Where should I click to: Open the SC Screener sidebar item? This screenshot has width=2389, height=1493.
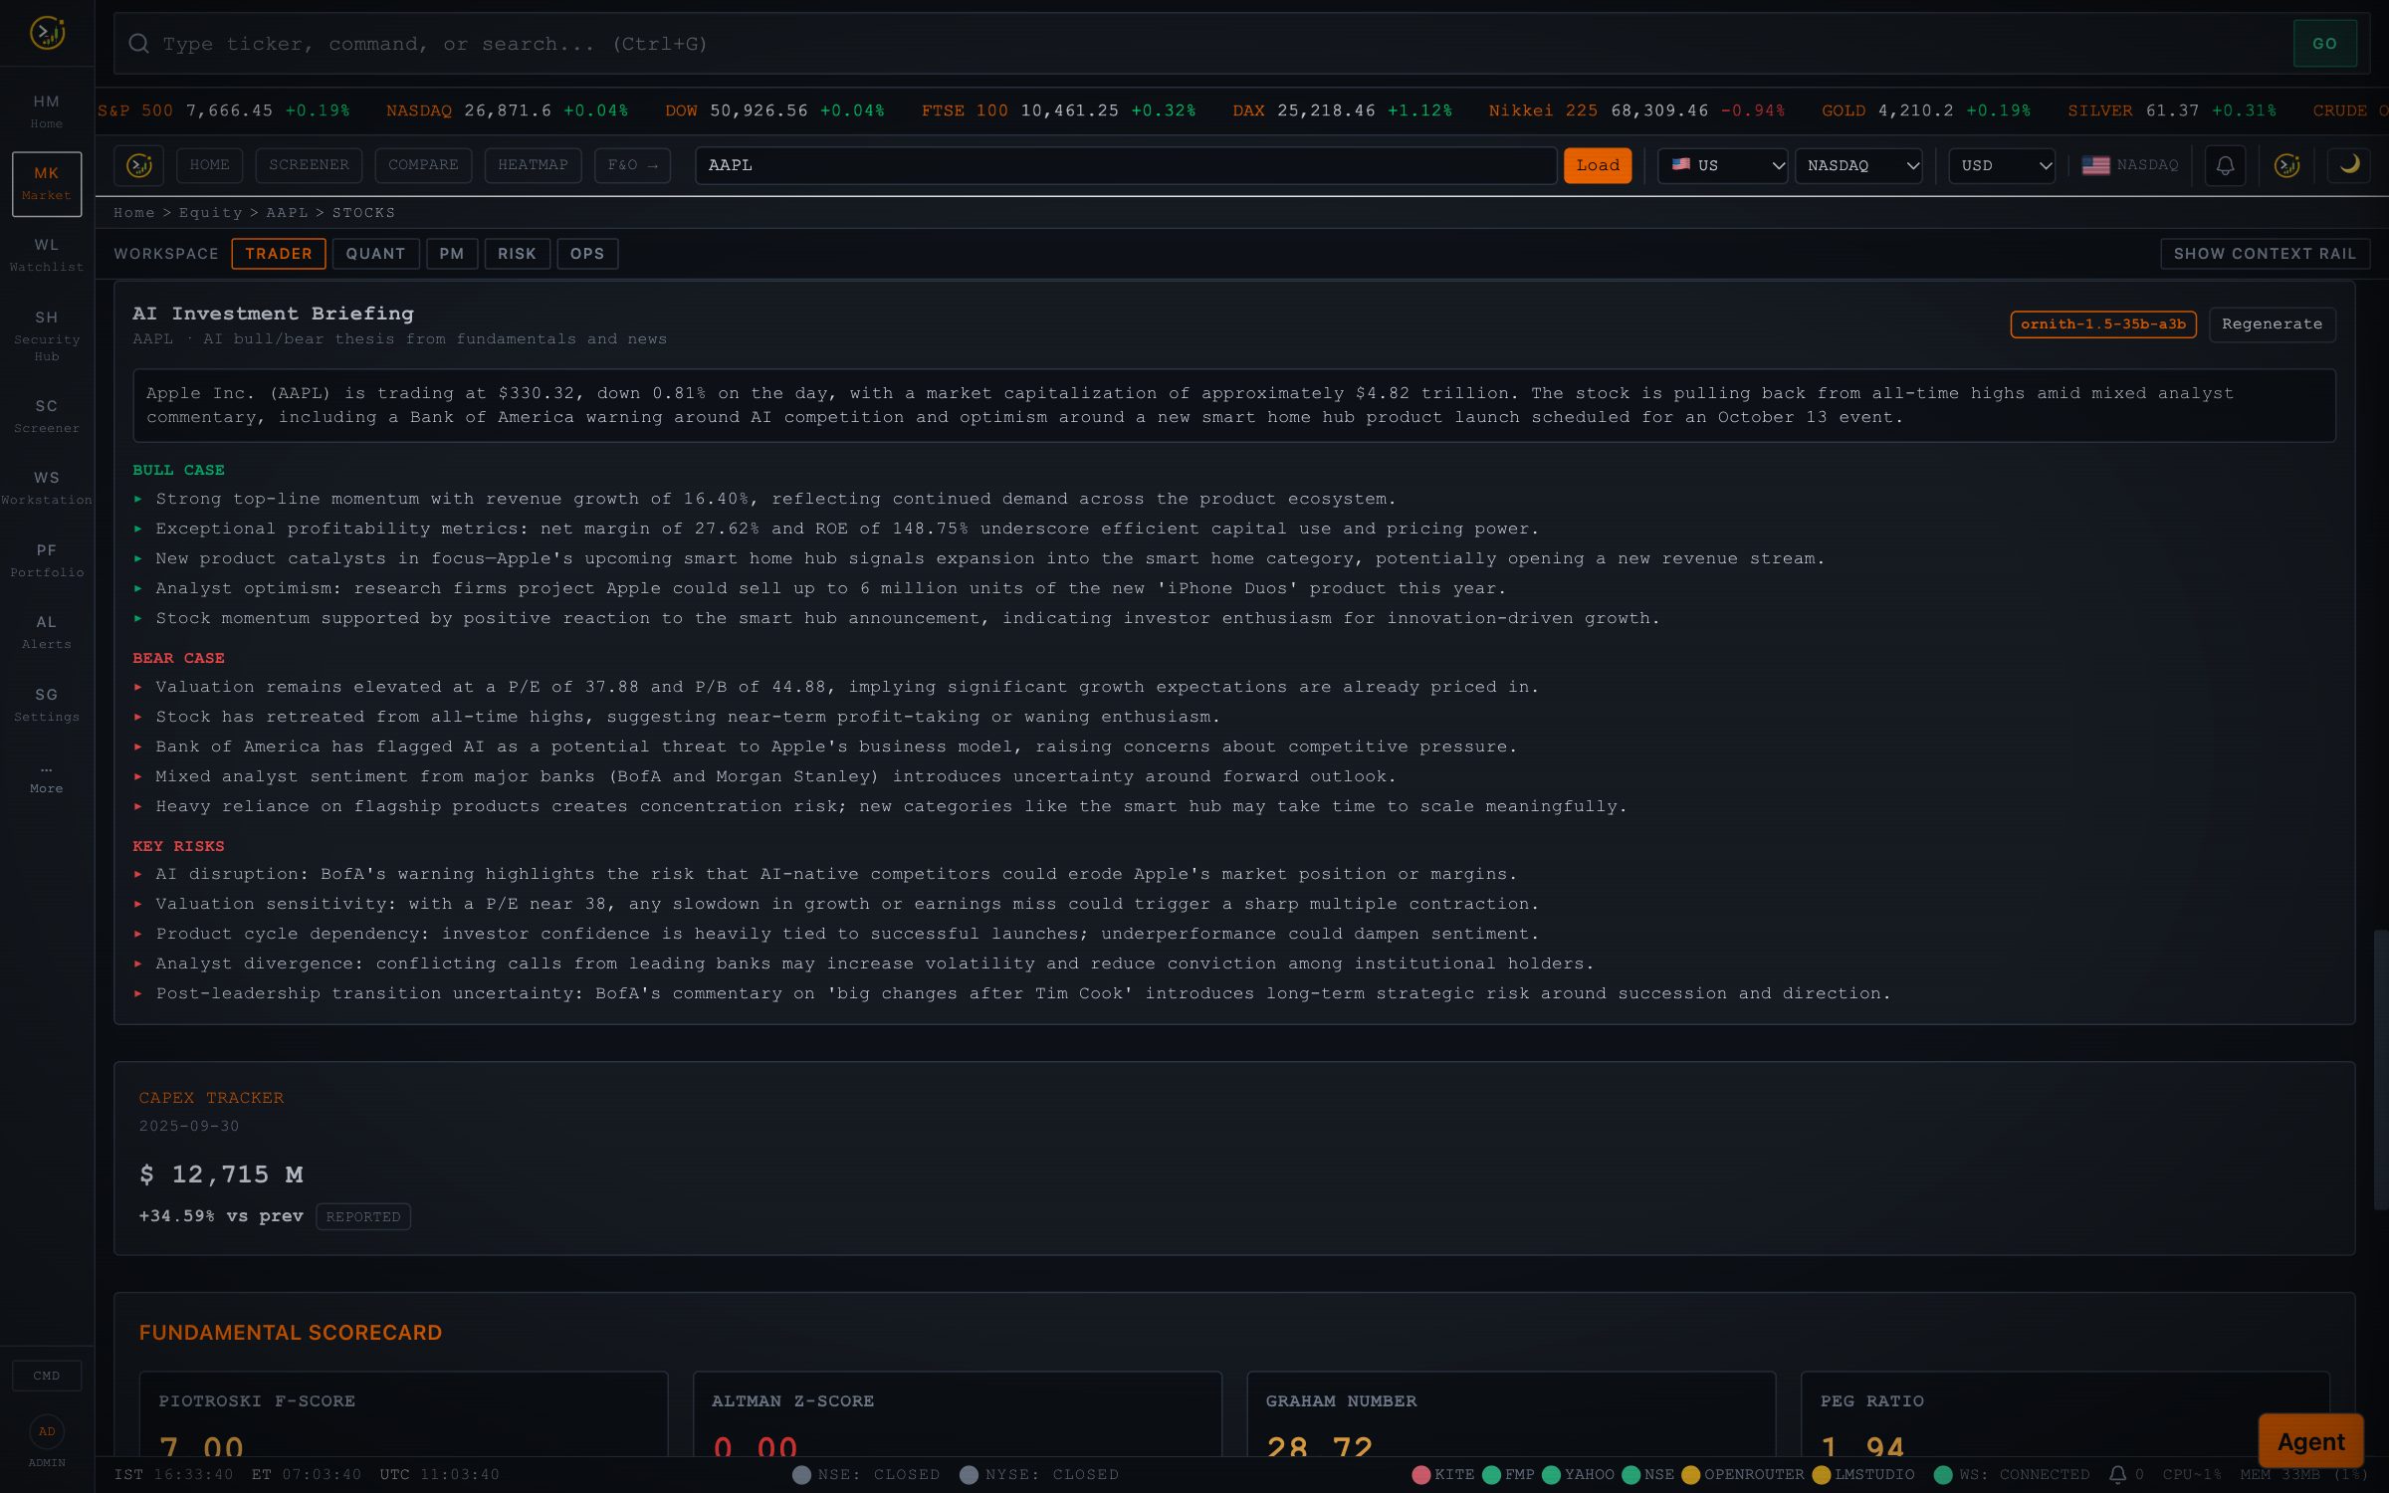click(47, 416)
